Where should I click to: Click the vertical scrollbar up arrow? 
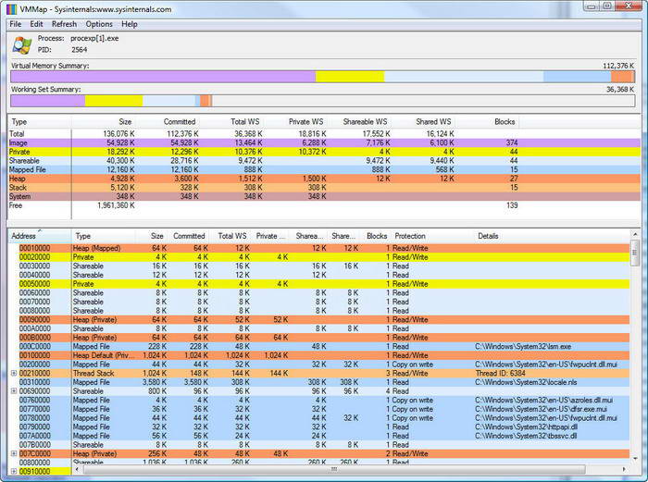pyautogui.click(x=634, y=236)
